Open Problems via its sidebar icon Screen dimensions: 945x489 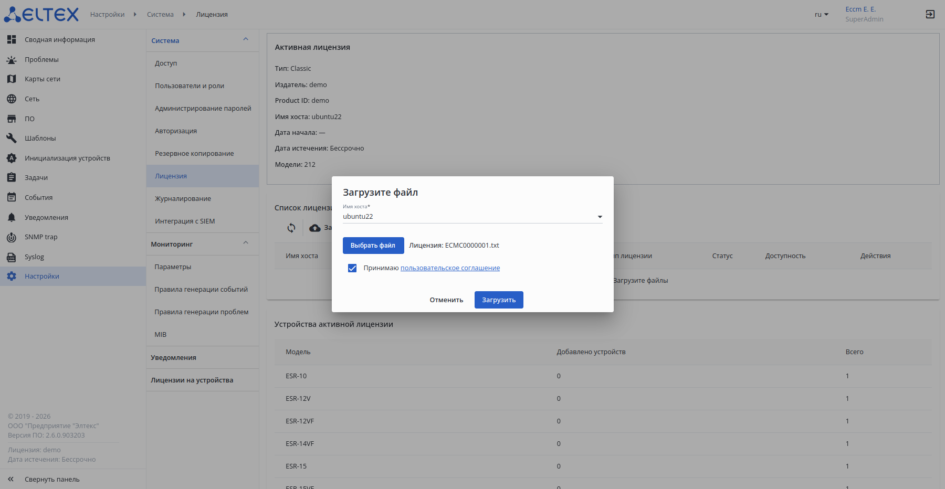12,60
